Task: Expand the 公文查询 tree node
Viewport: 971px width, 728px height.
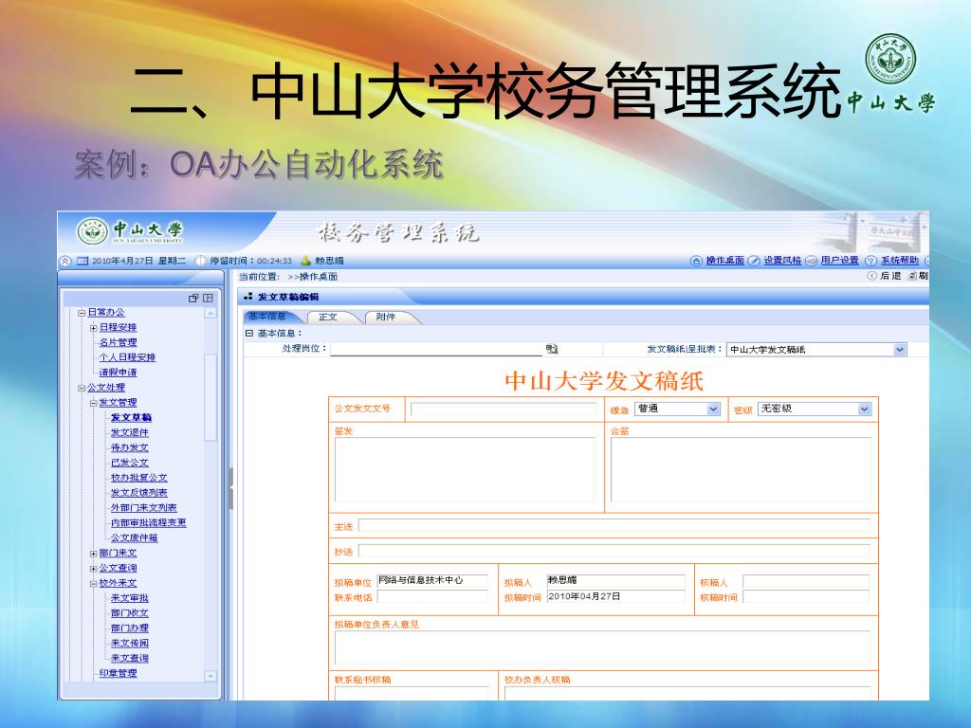Action: [x=94, y=569]
